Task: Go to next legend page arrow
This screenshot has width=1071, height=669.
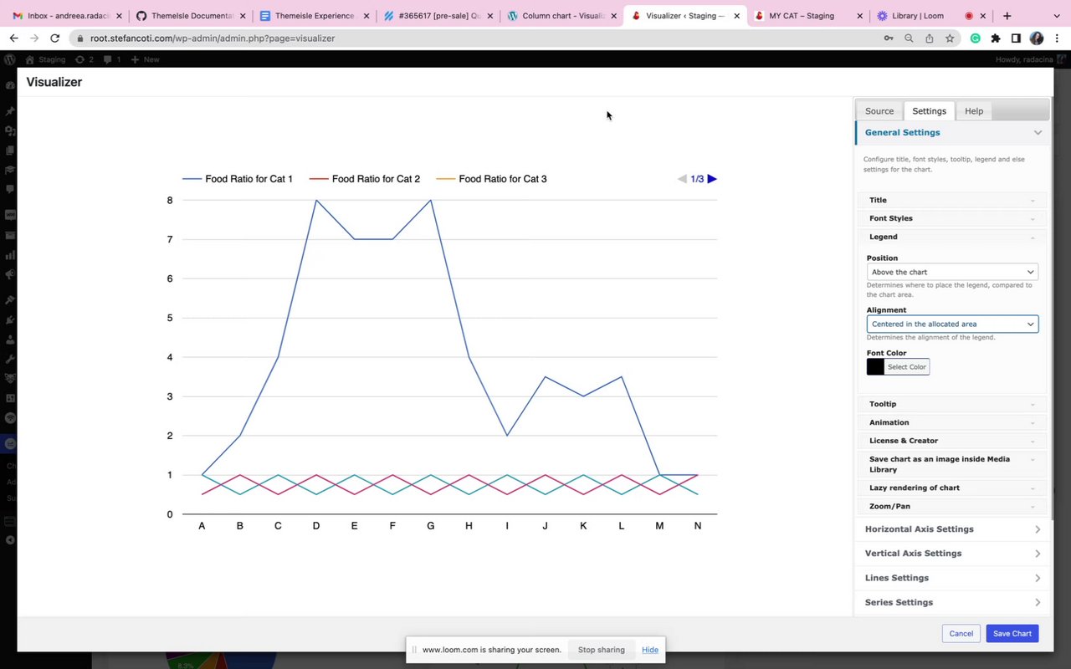Action: (x=712, y=179)
